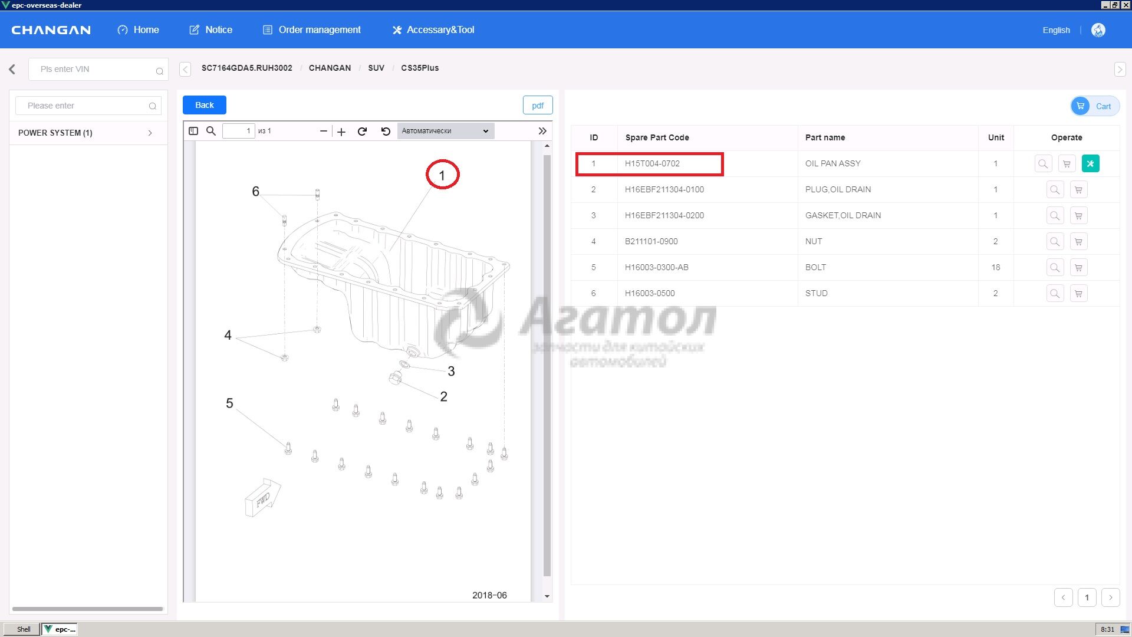Open the Cart button

(x=1094, y=106)
